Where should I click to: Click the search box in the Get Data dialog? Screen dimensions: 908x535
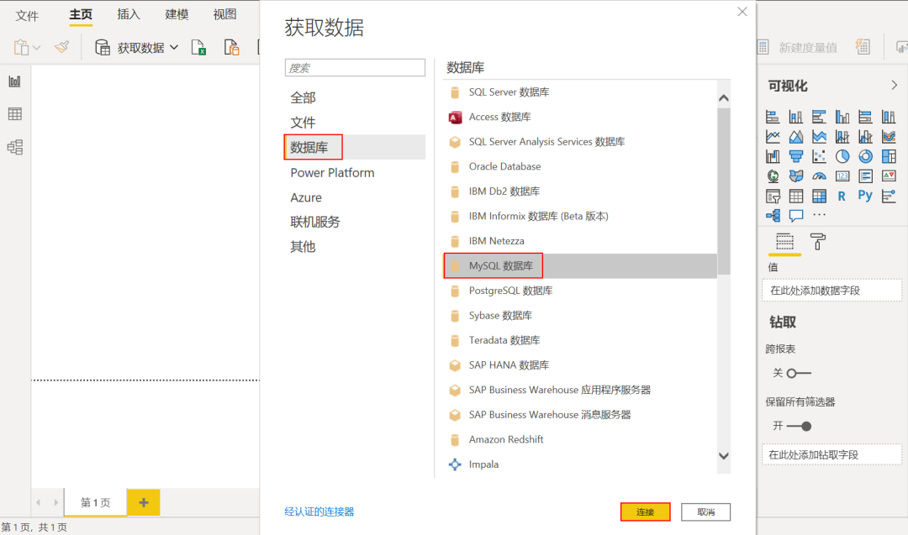click(354, 66)
